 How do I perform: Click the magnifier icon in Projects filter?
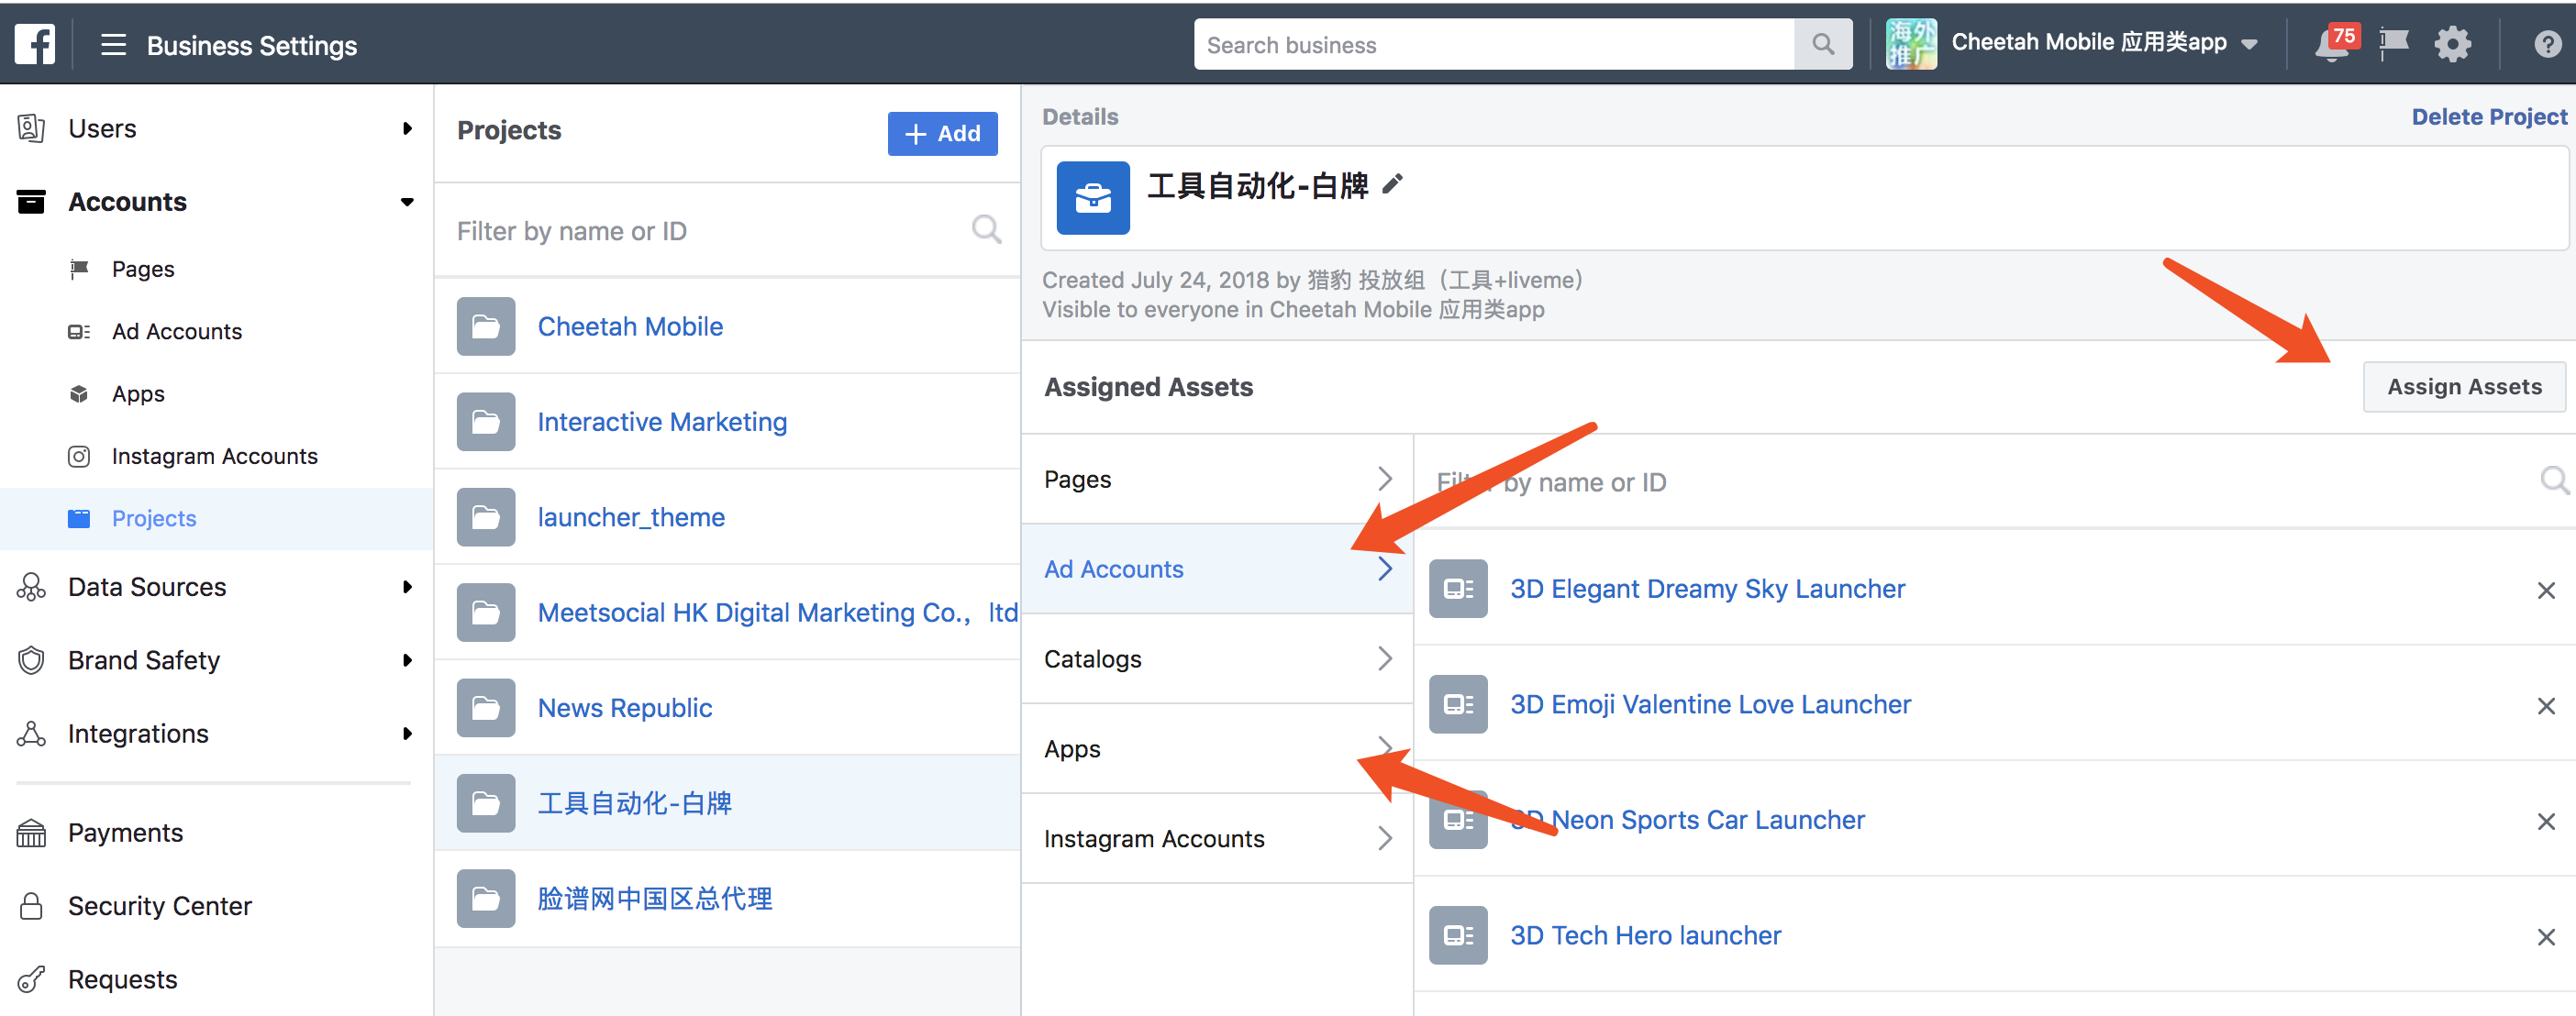tap(986, 230)
